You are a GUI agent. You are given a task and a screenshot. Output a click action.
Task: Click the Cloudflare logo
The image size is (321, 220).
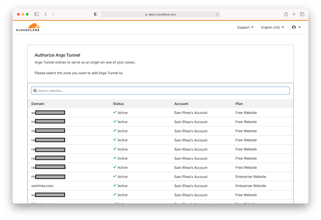(28, 27)
